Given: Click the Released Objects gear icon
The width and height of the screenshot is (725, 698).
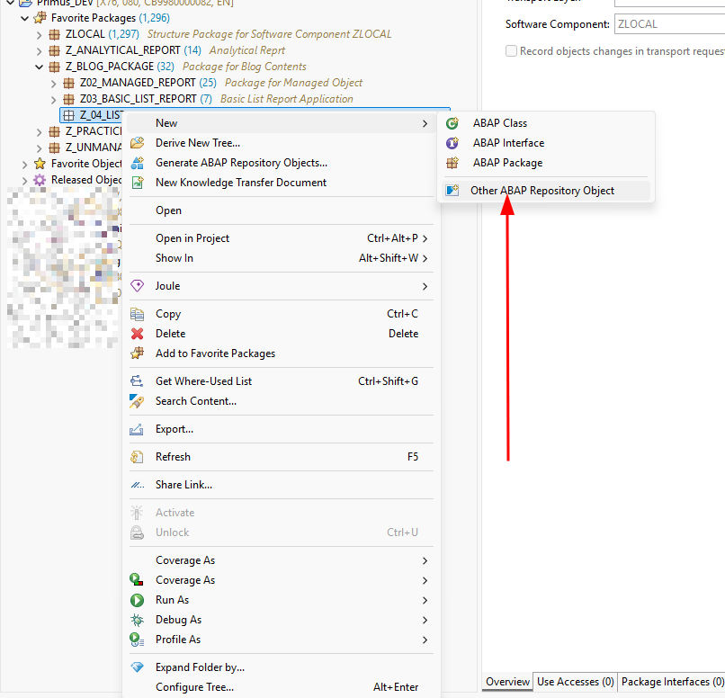Looking at the screenshot, I should click(x=40, y=180).
